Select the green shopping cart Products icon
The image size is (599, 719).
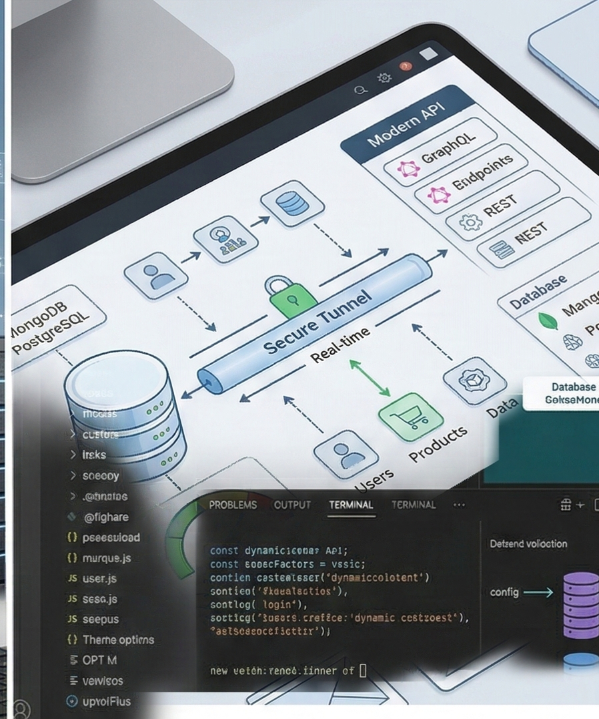pos(411,417)
